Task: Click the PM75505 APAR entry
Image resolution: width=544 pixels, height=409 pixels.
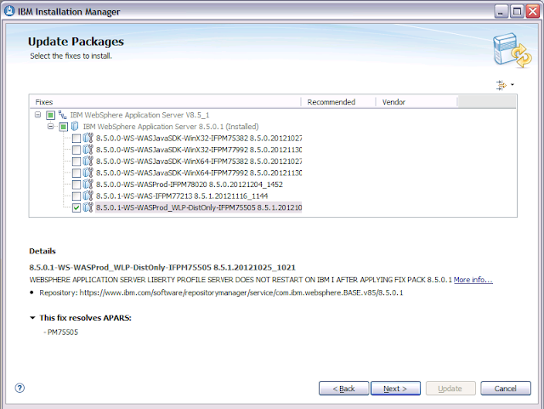Action: pyautogui.click(x=62, y=332)
